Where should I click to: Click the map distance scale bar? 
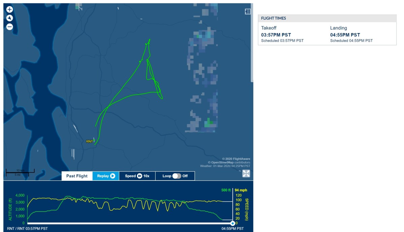pos(20,173)
